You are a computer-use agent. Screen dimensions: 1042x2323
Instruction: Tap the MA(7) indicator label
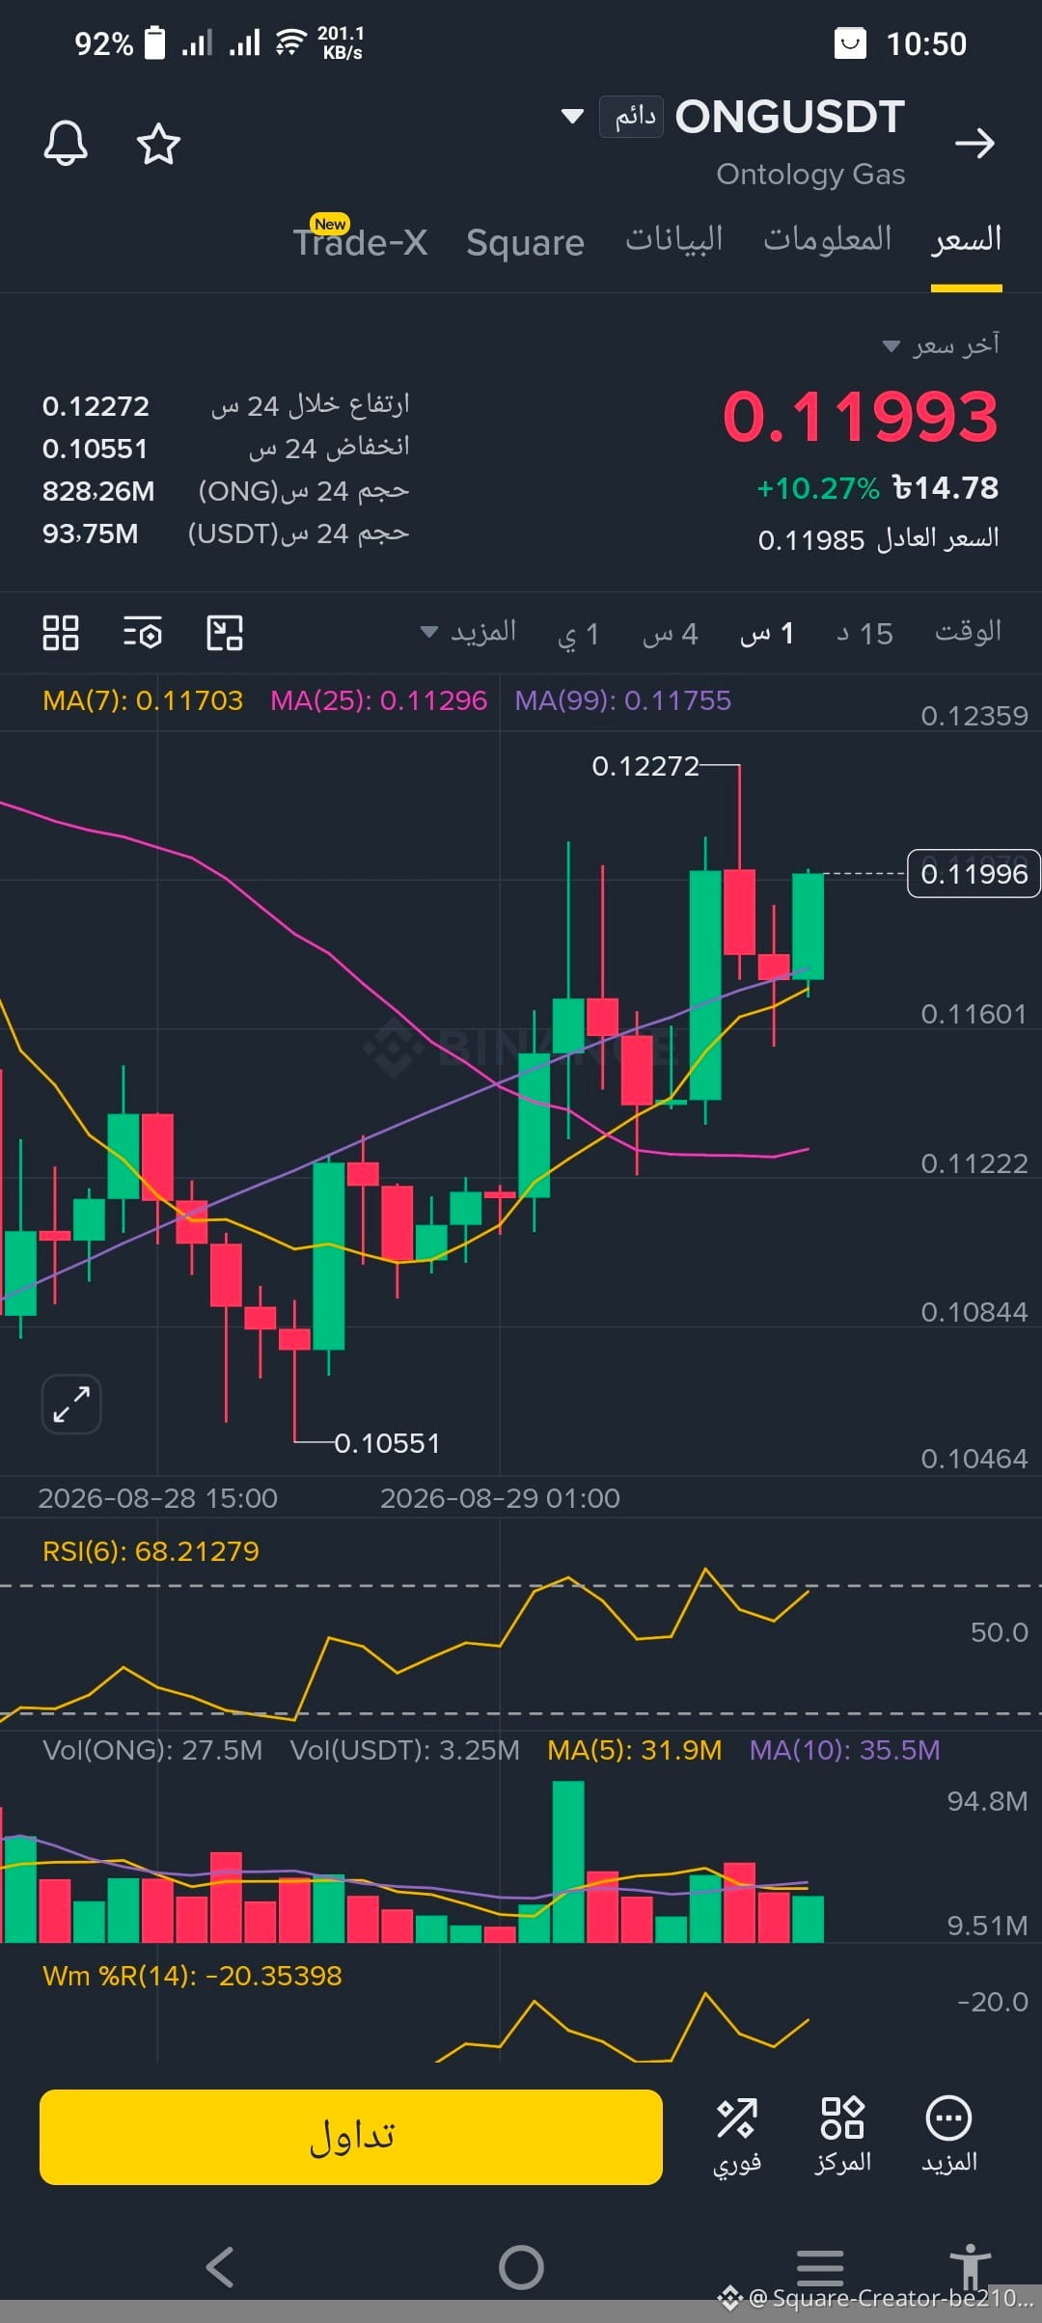(143, 700)
